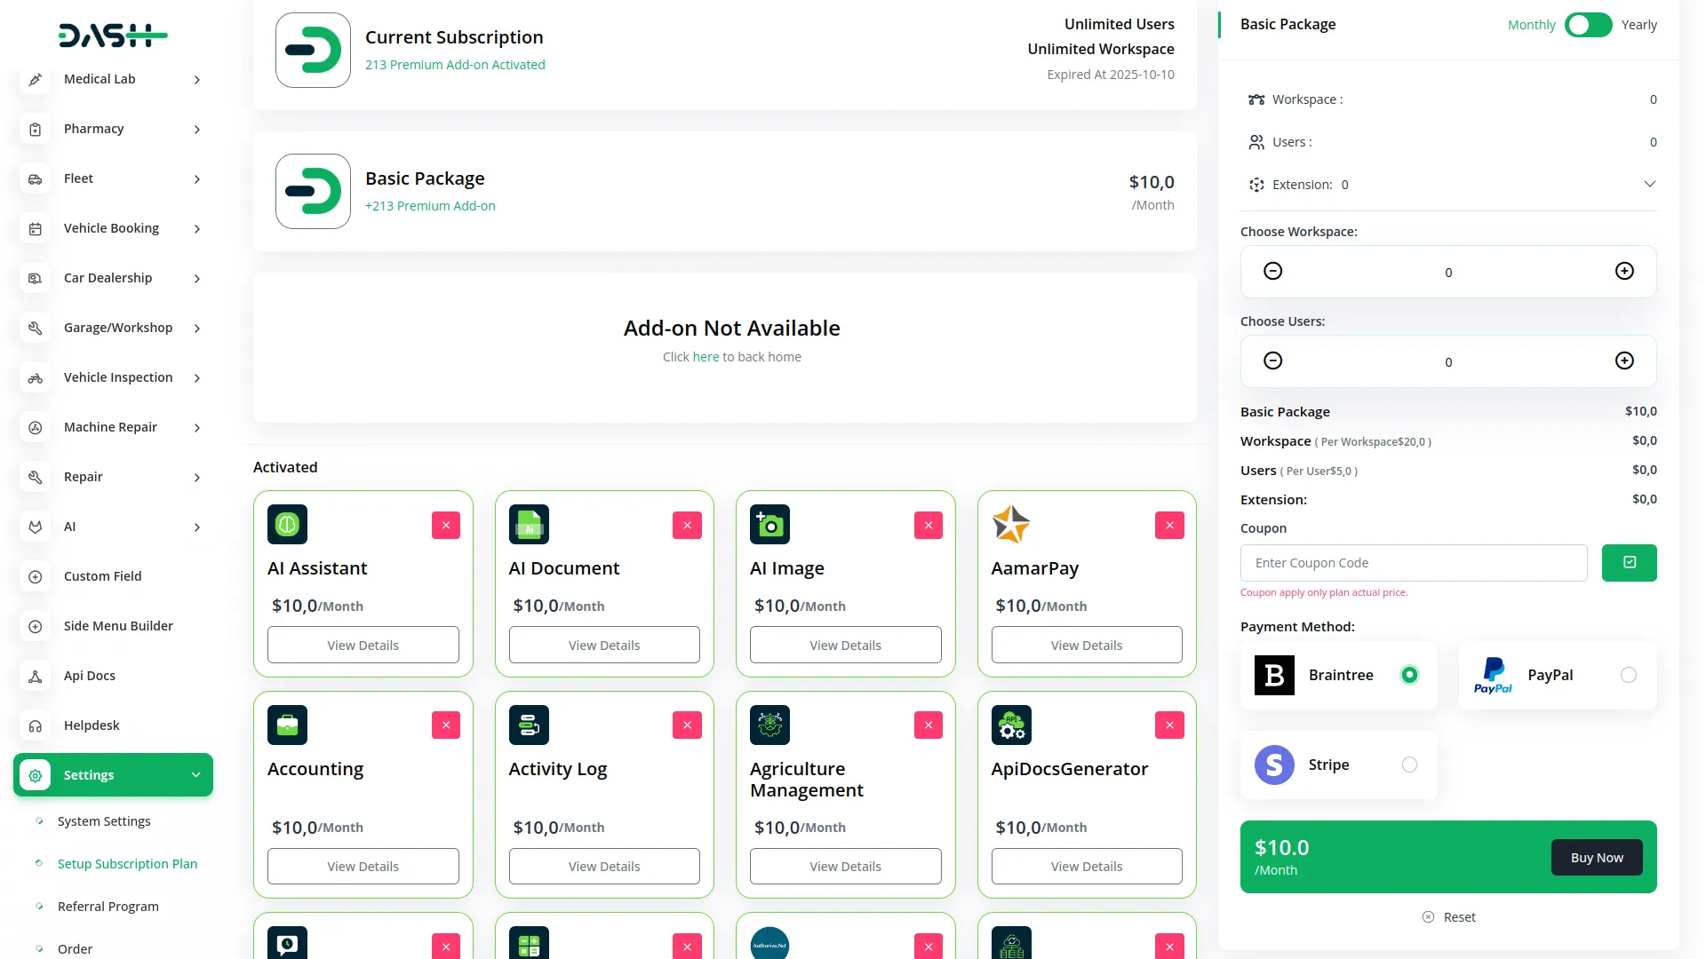Click 'here' link to back home
The width and height of the screenshot is (1706, 959).
[x=706, y=357]
